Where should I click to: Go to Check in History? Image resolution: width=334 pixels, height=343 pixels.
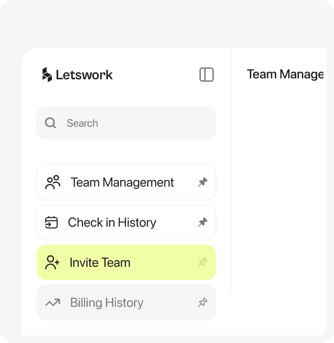coord(112,222)
